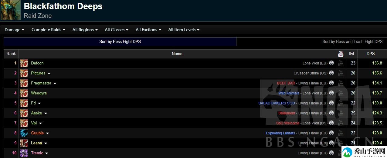387x158 pixels.
Task: Select Sort by Boss and Trash Fight DPS
Action: click(352, 42)
